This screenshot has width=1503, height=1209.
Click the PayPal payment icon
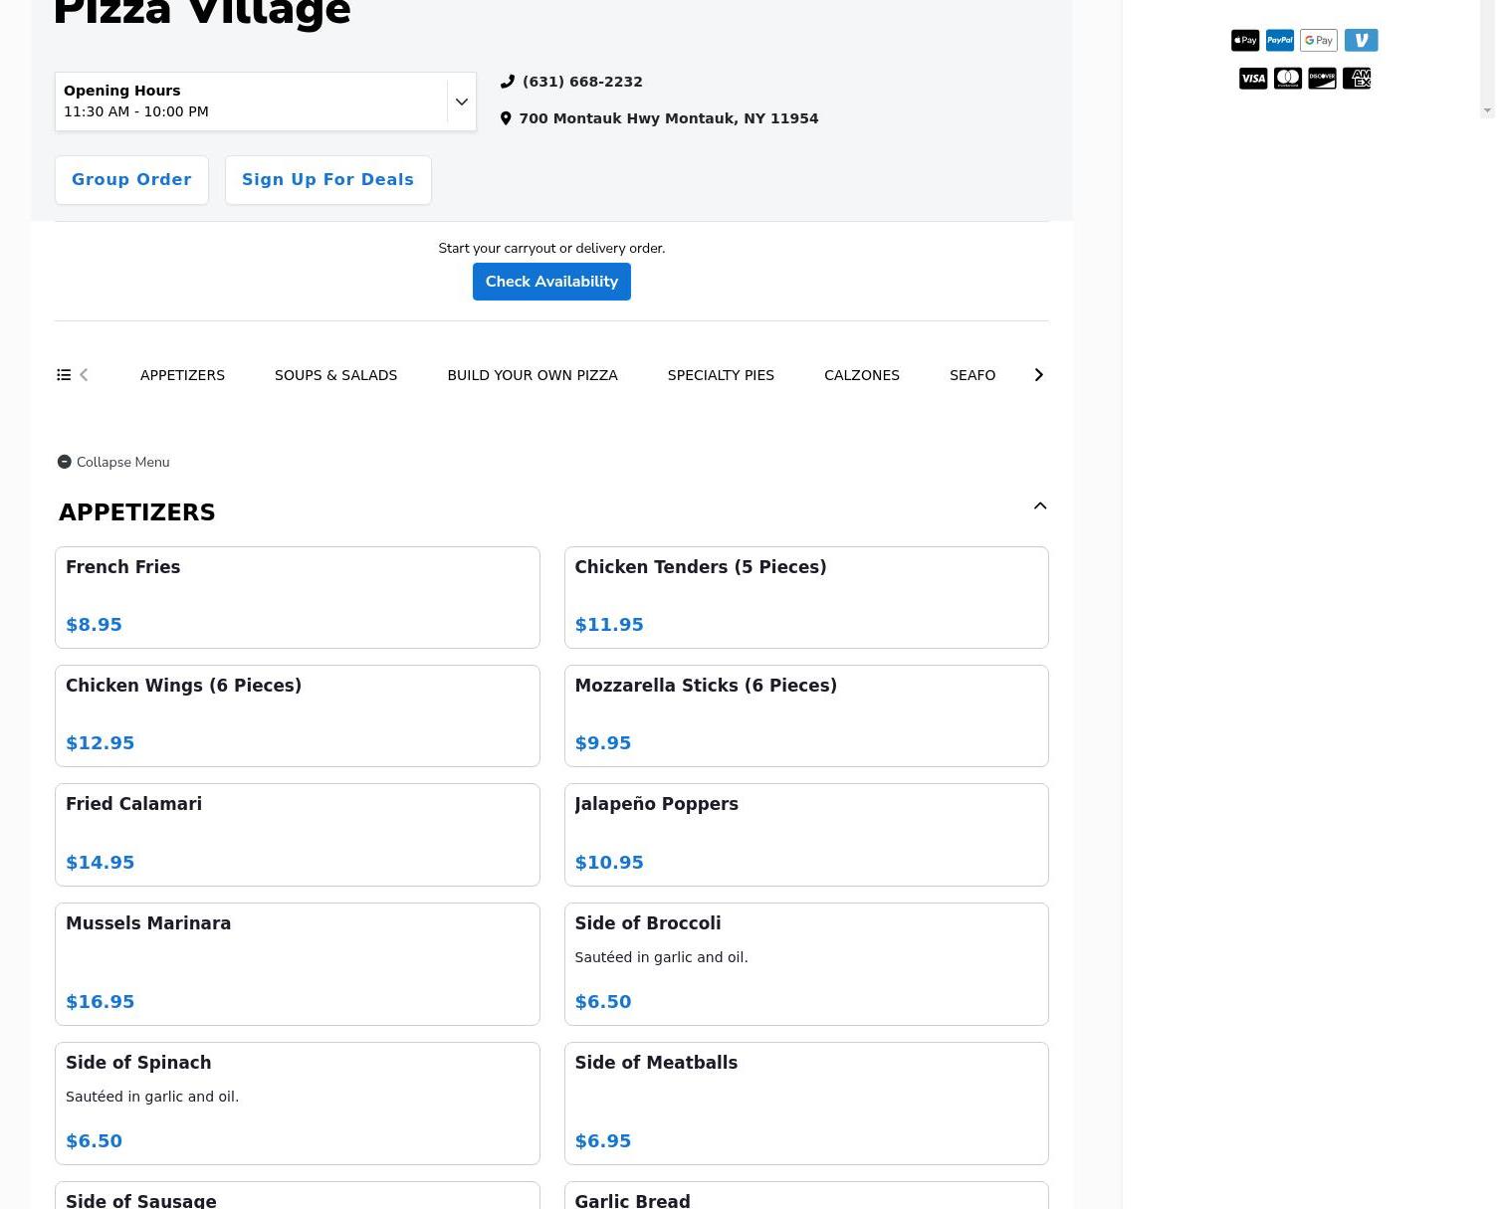pyautogui.click(x=1280, y=40)
